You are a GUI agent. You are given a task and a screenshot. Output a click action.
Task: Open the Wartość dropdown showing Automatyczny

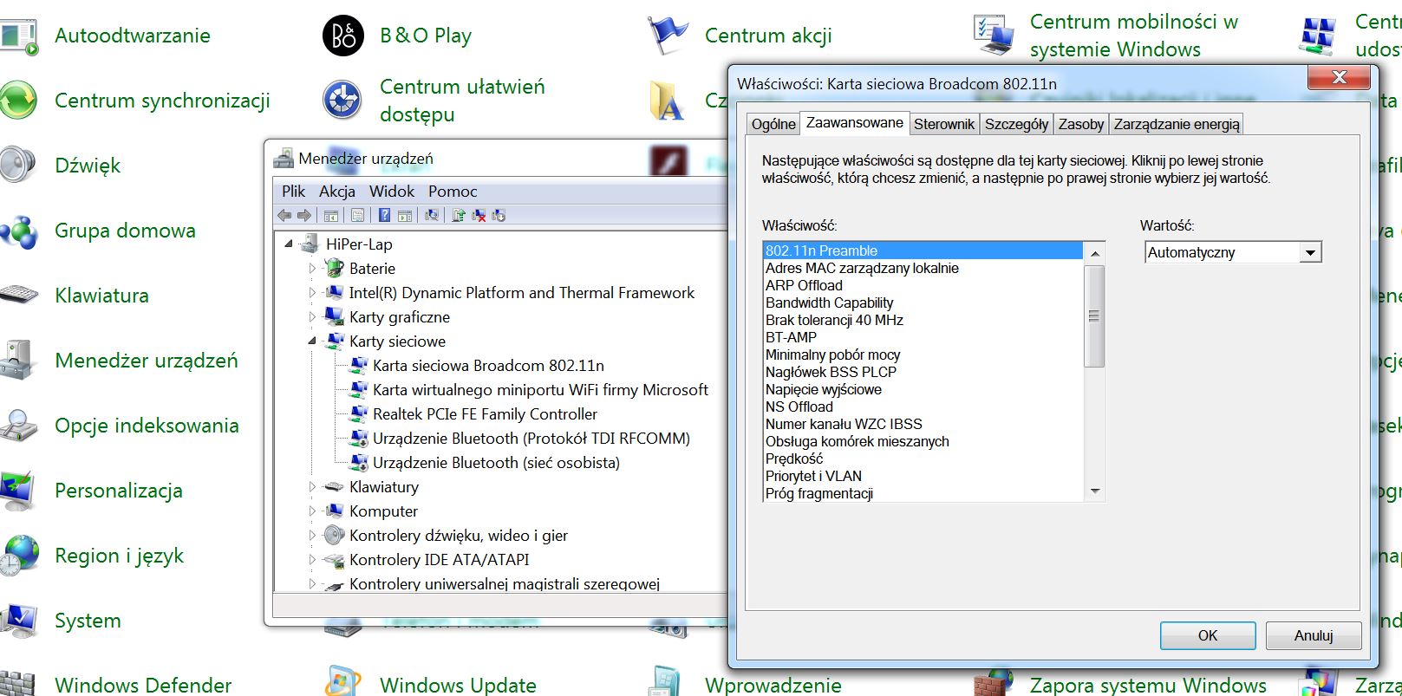(x=1310, y=253)
